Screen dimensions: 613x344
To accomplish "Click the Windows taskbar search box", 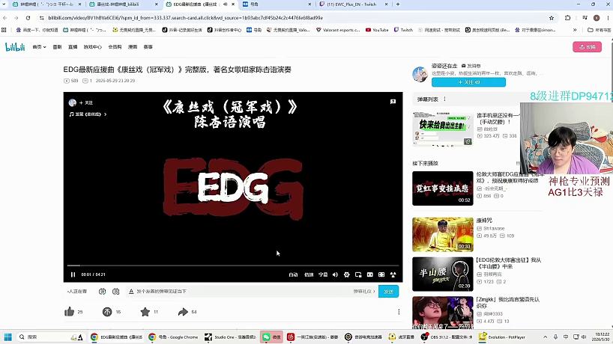I will (51, 337).
